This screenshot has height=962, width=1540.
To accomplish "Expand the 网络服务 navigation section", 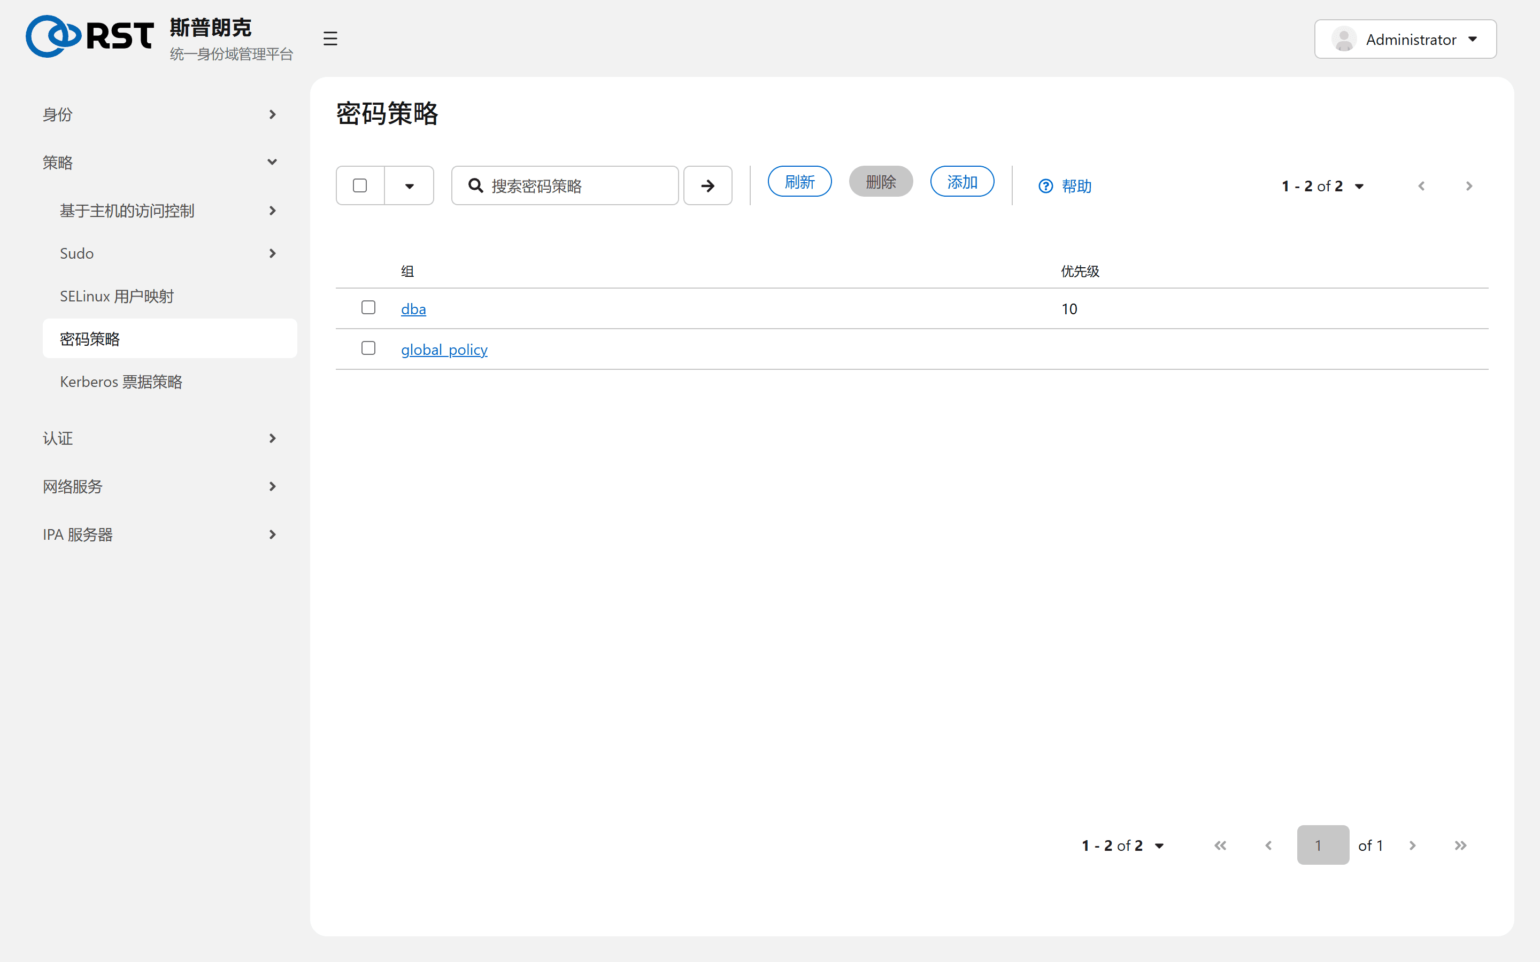I will [160, 487].
